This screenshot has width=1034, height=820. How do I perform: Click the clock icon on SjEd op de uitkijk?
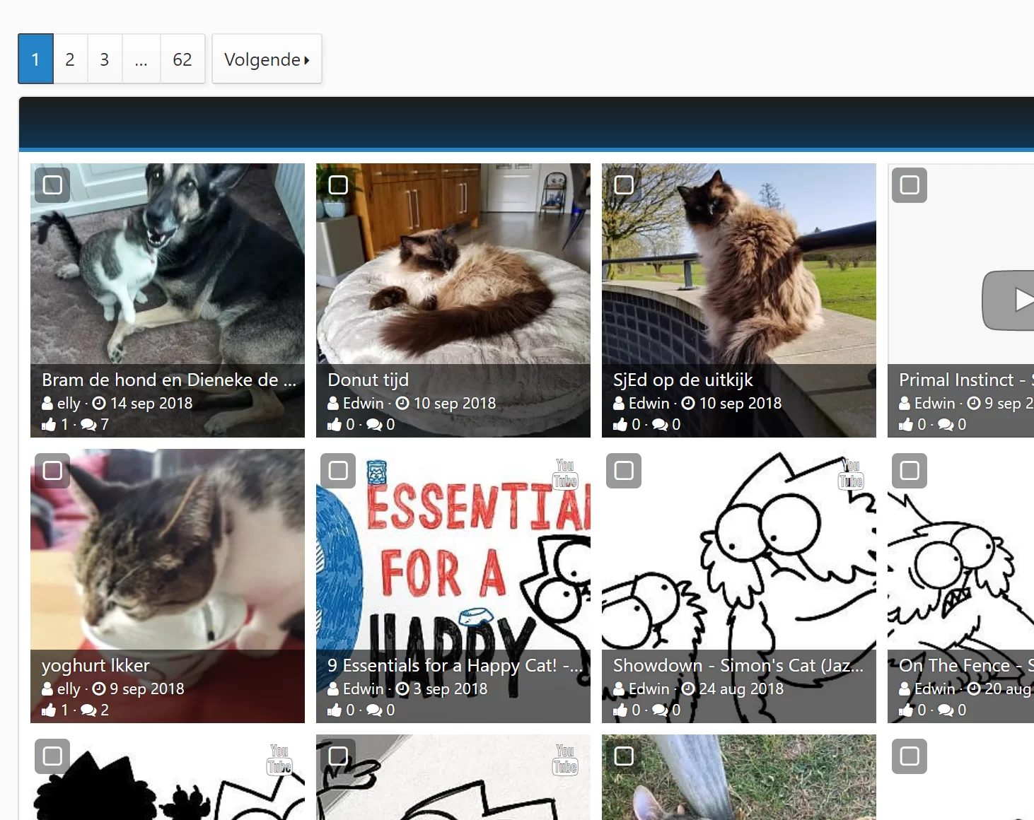688,403
